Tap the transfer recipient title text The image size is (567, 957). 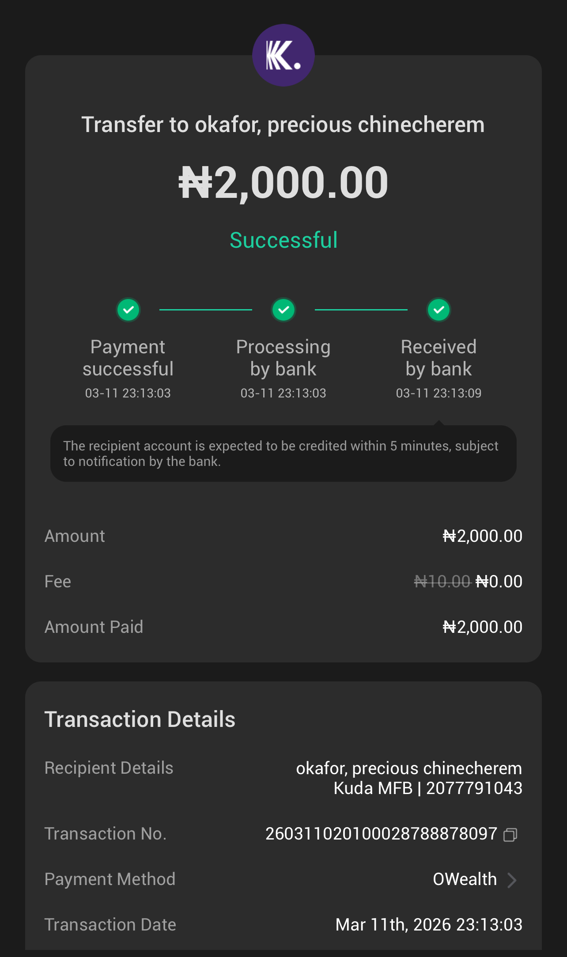(283, 125)
